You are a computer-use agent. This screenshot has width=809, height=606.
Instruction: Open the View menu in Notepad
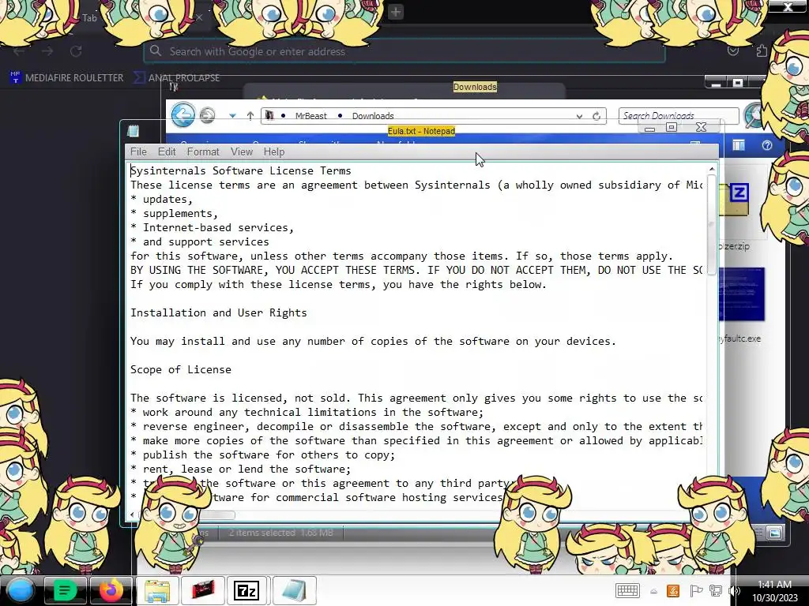point(242,151)
